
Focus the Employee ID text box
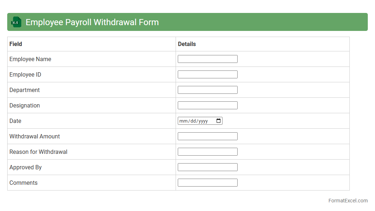207,74
